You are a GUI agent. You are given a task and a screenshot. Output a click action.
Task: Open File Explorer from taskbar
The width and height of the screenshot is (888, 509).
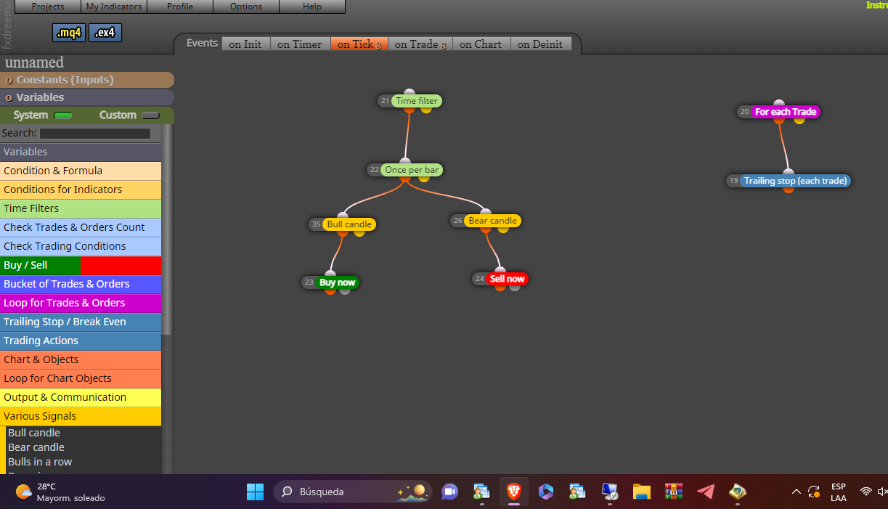(x=641, y=492)
